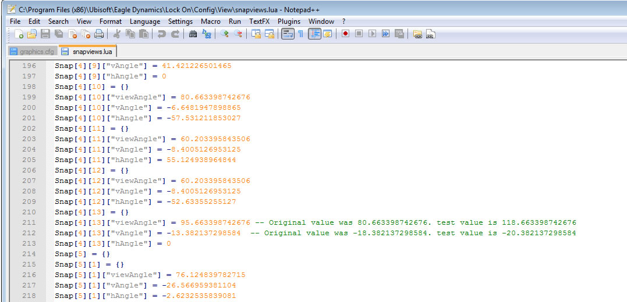
Task: Click line number 211 in margin
Action: click(29, 222)
